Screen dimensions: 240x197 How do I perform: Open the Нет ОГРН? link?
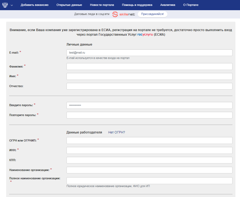tap(116, 132)
